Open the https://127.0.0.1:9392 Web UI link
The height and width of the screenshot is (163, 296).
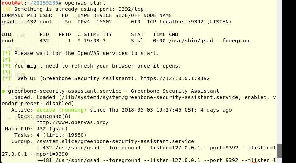click(x=175, y=78)
